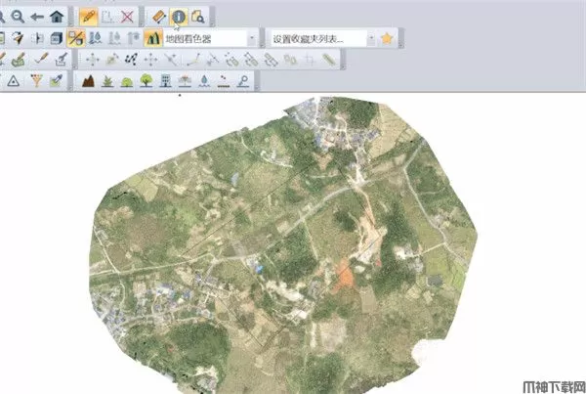Toggle the 3D cube view button
The width and height of the screenshot is (586, 394).
click(57, 38)
